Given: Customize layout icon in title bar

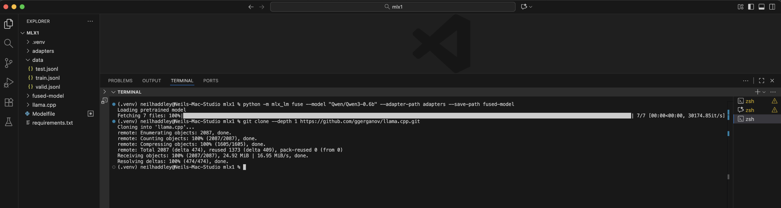Looking at the screenshot, I should click(740, 7).
